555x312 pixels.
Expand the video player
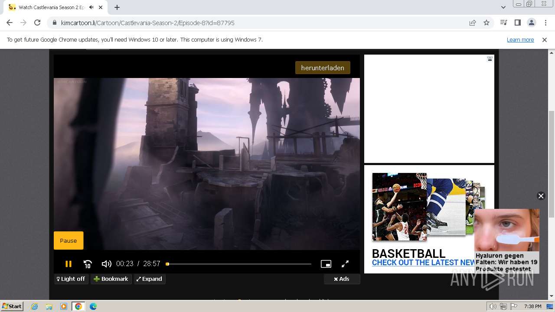coord(150,279)
